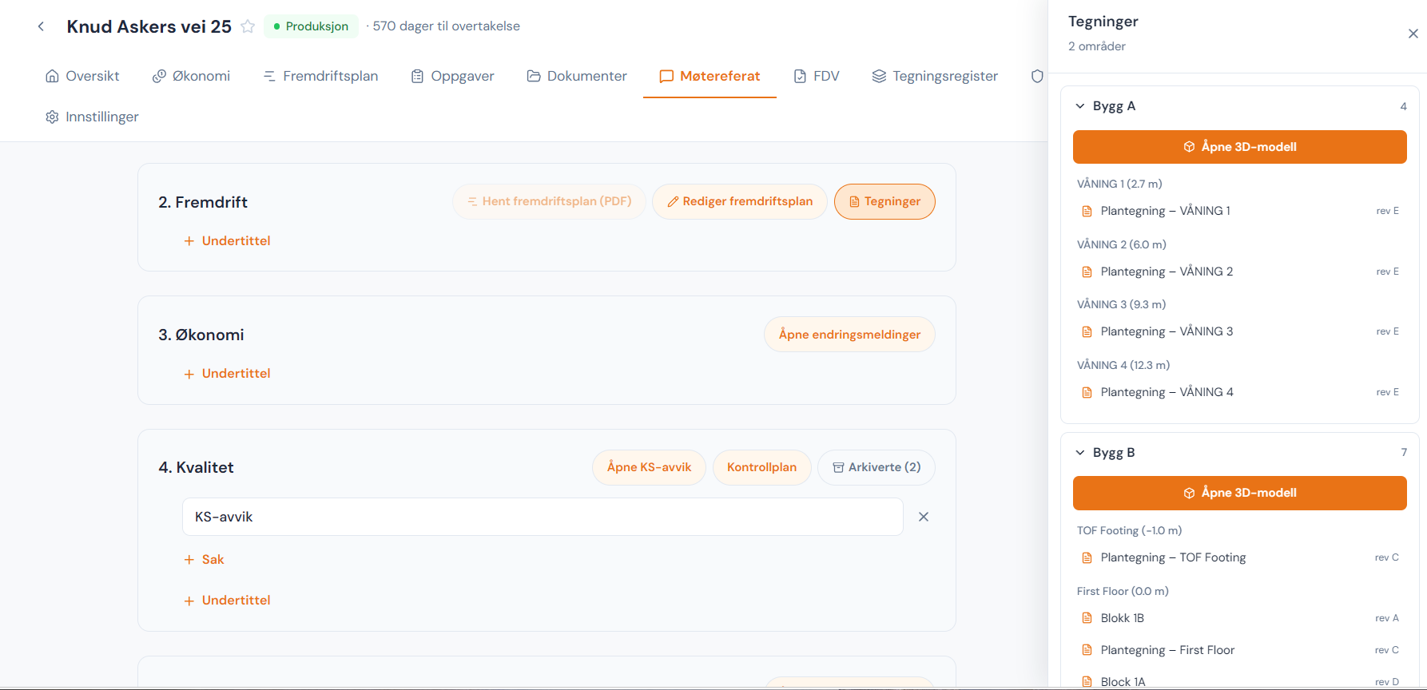Click the Blokk 1B drawing file icon
1427x690 pixels.
[x=1087, y=618]
